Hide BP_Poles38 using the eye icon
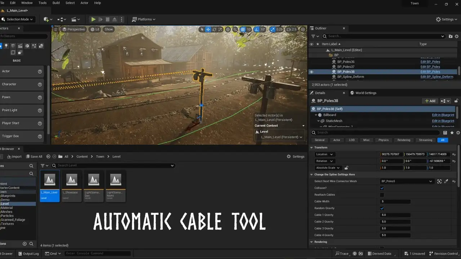The image size is (461, 259). [312, 72]
